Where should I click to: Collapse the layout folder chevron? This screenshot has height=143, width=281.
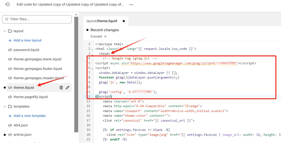click(x=5, y=31)
